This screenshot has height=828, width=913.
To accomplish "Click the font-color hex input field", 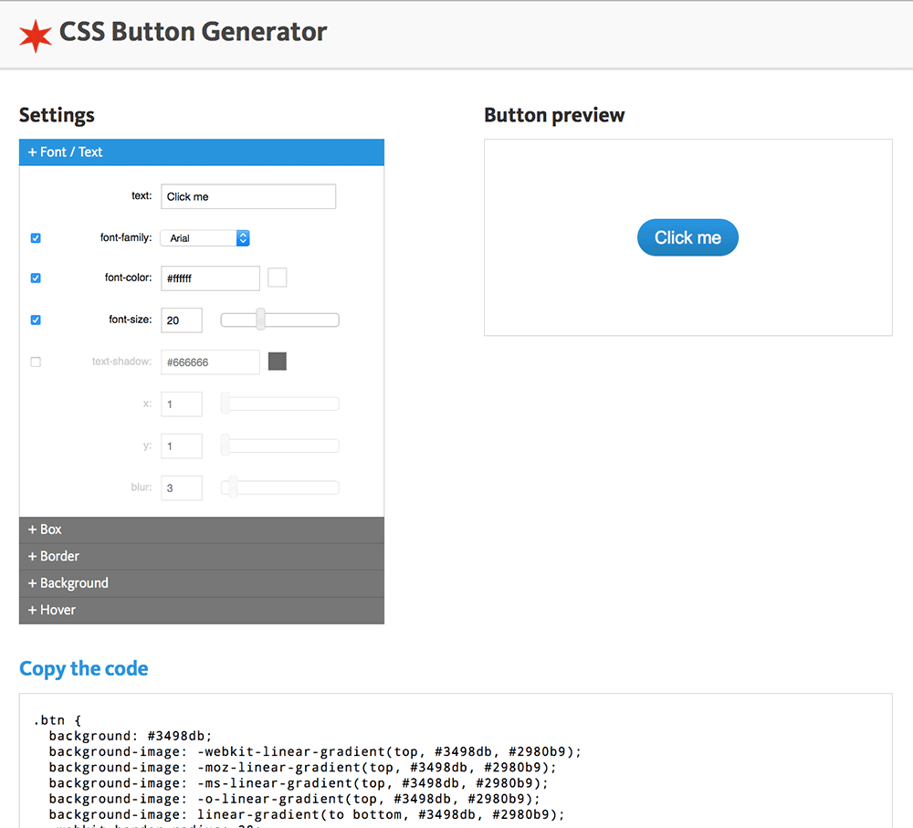I will coord(210,278).
